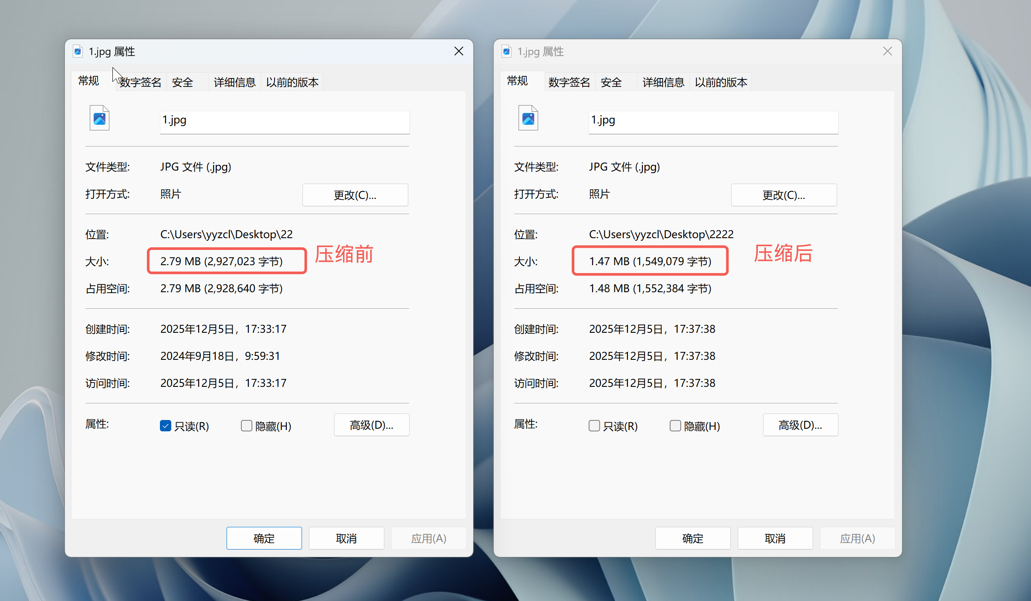The image size is (1031, 601).
Task: Check 隐藏(H) checkbox in left dialog
Action: pos(247,426)
